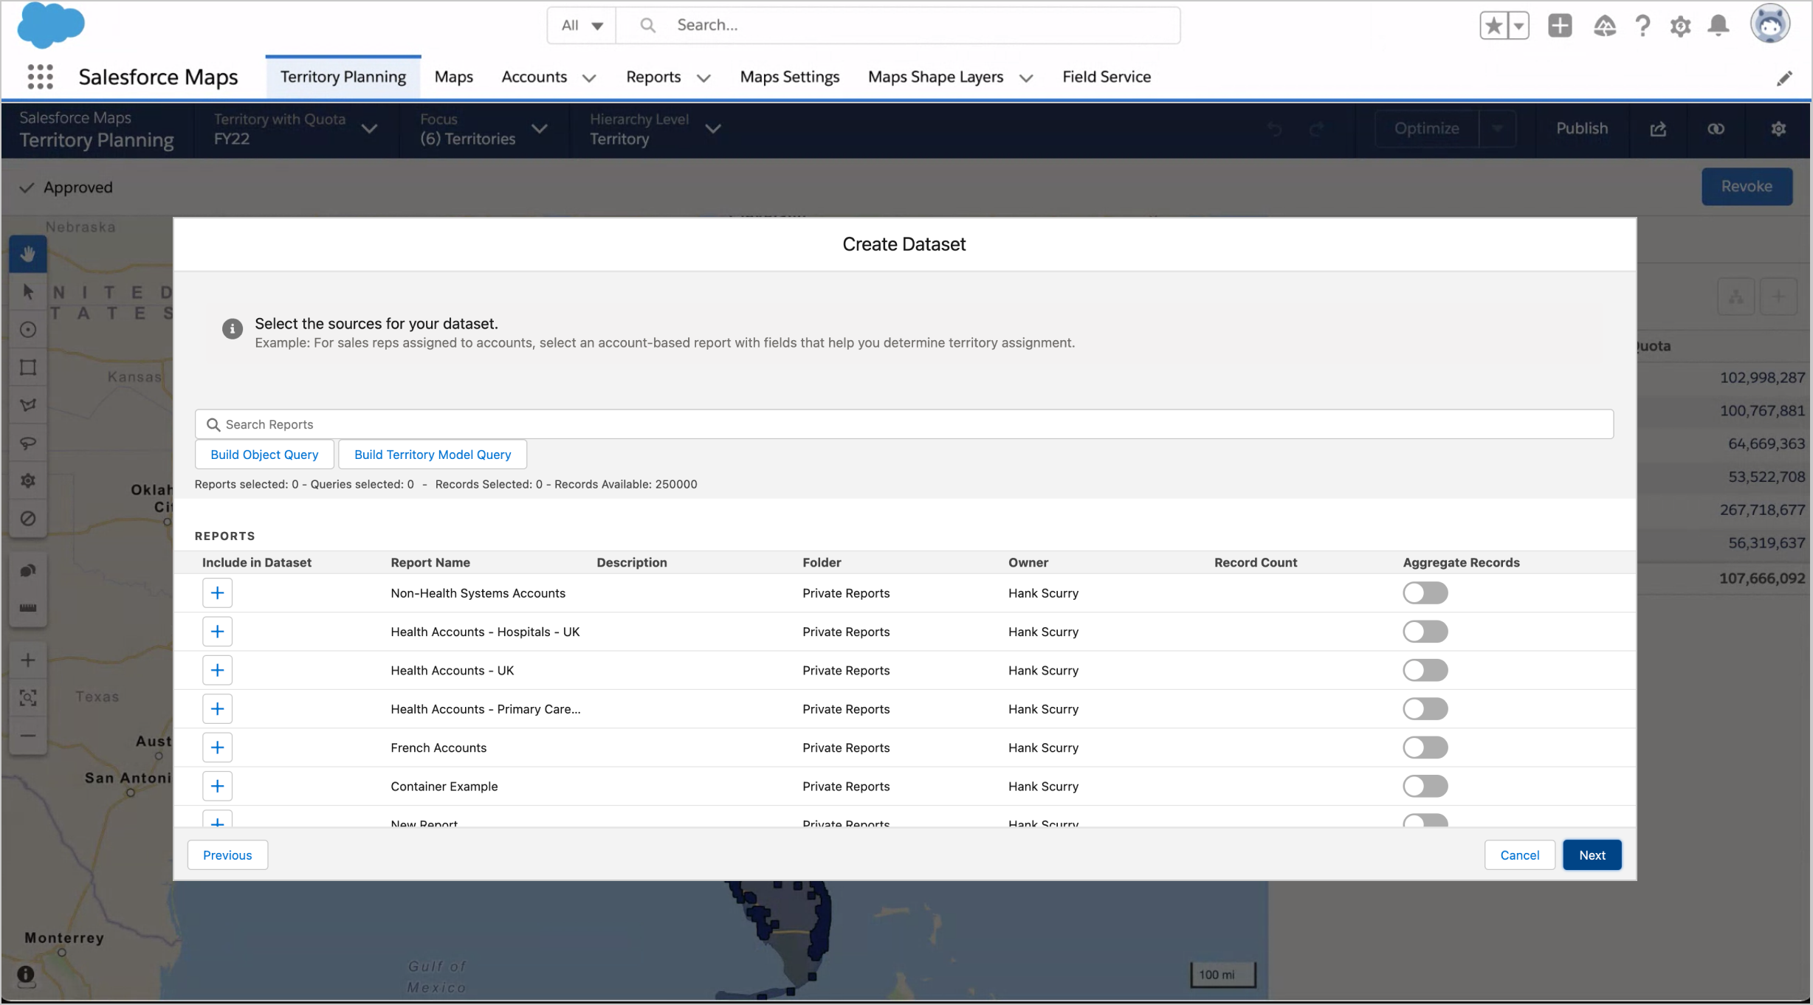Viewport: 1813px width, 1005px height.
Task: Click the pencil edit navigation icon
Action: [1784, 78]
